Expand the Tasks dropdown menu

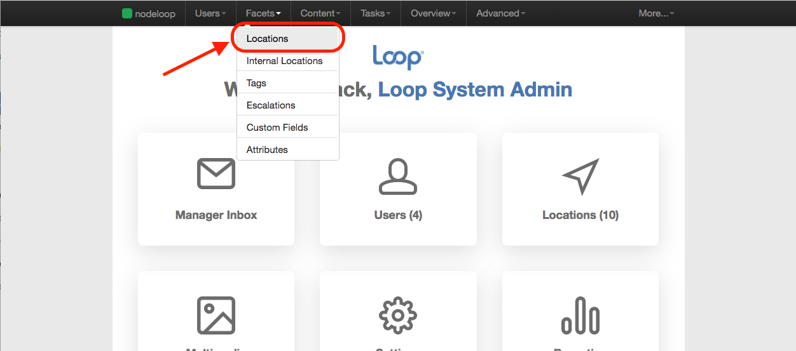(x=376, y=13)
